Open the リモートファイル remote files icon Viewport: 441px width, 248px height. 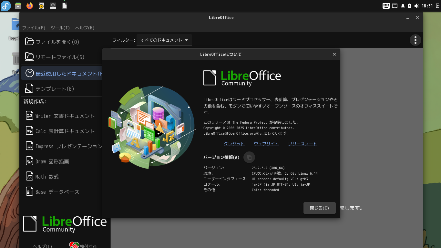point(29,57)
